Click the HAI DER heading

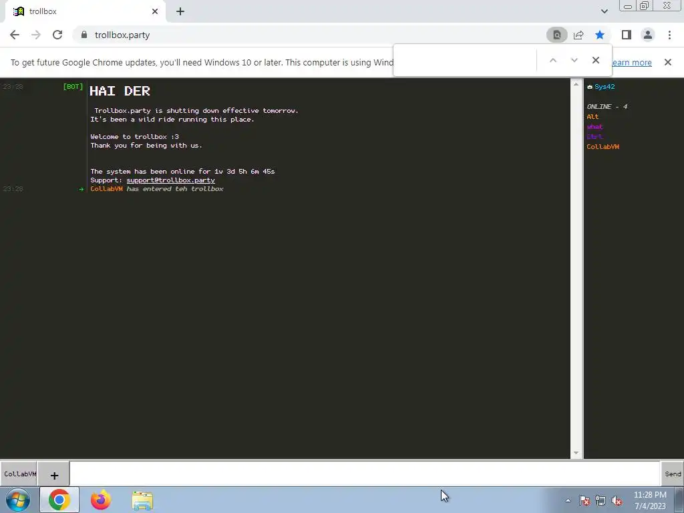[120, 91]
